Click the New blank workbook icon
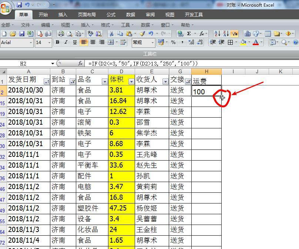The image size is (299, 249). 4,34
